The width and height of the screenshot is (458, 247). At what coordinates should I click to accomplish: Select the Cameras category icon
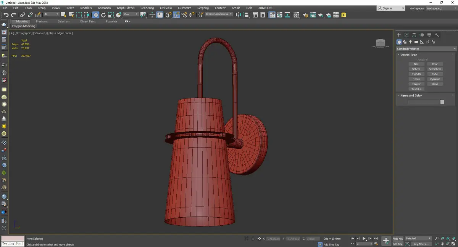pyautogui.click(x=416, y=42)
